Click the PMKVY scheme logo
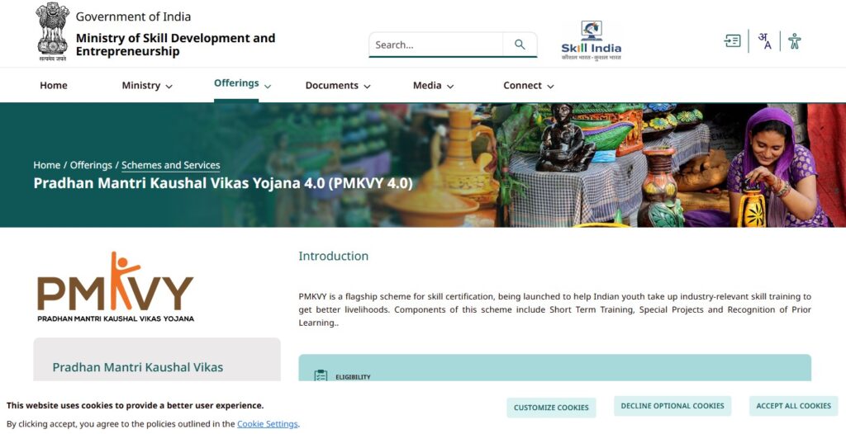Viewport: 846px width, 434px height. (116, 287)
